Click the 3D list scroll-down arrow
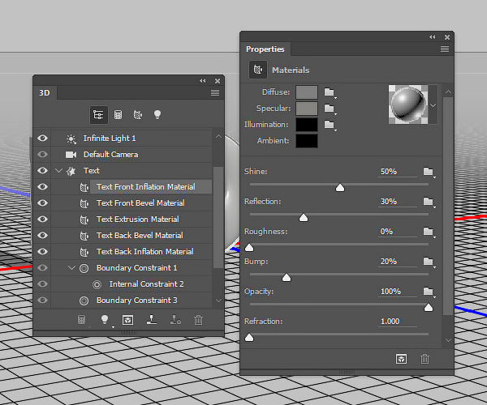Viewport: 487px width, 405px height. tap(218, 301)
